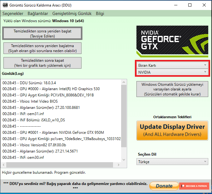The width and height of the screenshot is (212, 194).
Task: Click log scroll up arrow
Action: 124,82
